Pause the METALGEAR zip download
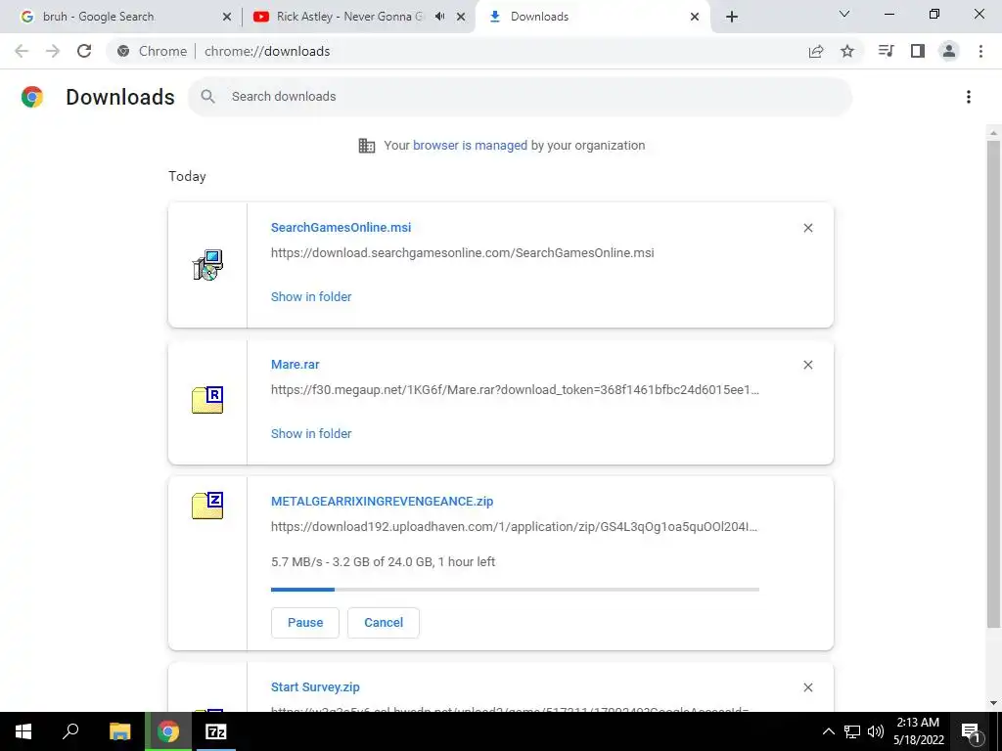1002x751 pixels. (305, 623)
